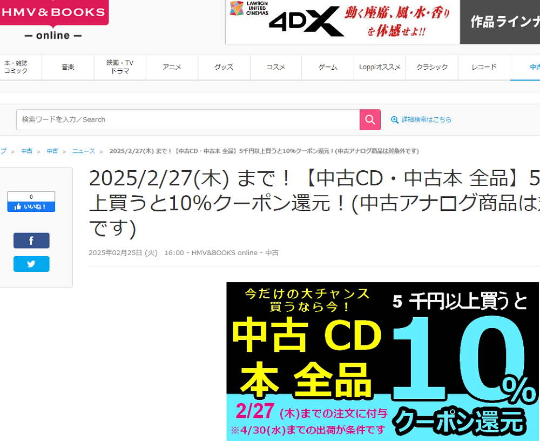Click the HMV&BOOKS online logo
Image resolution: width=540 pixels, height=441 pixels.
pyautogui.click(x=53, y=20)
